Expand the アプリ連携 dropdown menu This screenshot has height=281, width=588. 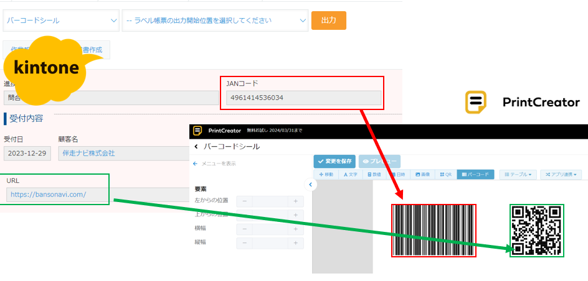click(561, 175)
